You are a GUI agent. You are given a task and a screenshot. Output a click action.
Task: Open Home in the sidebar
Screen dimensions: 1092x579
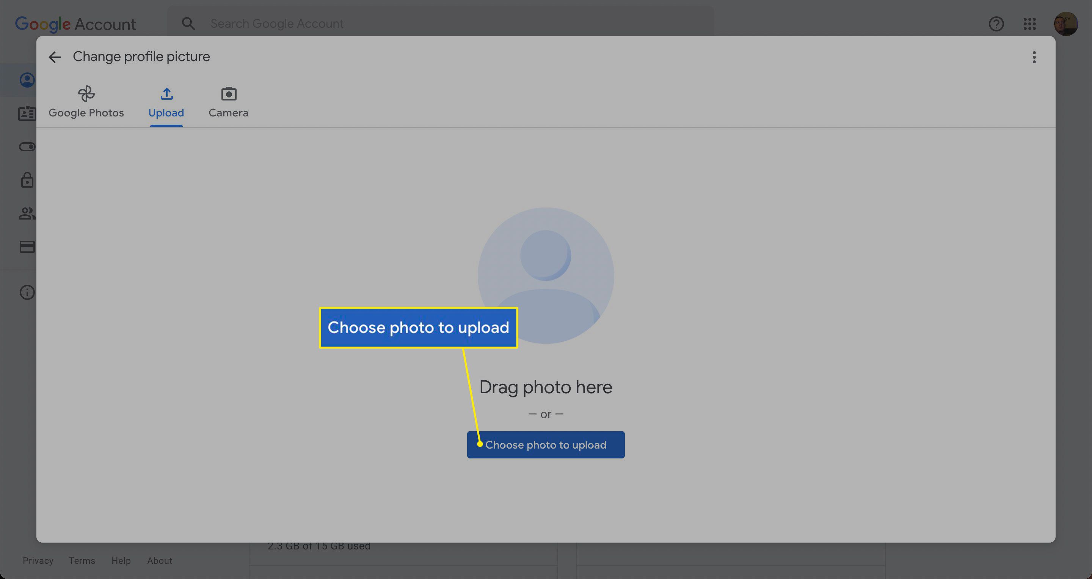(27, 80)
